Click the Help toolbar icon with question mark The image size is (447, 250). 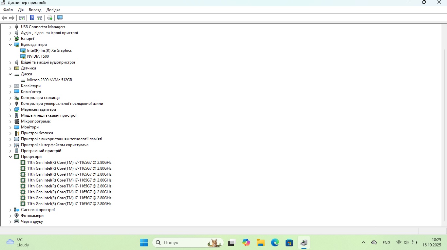32,18
